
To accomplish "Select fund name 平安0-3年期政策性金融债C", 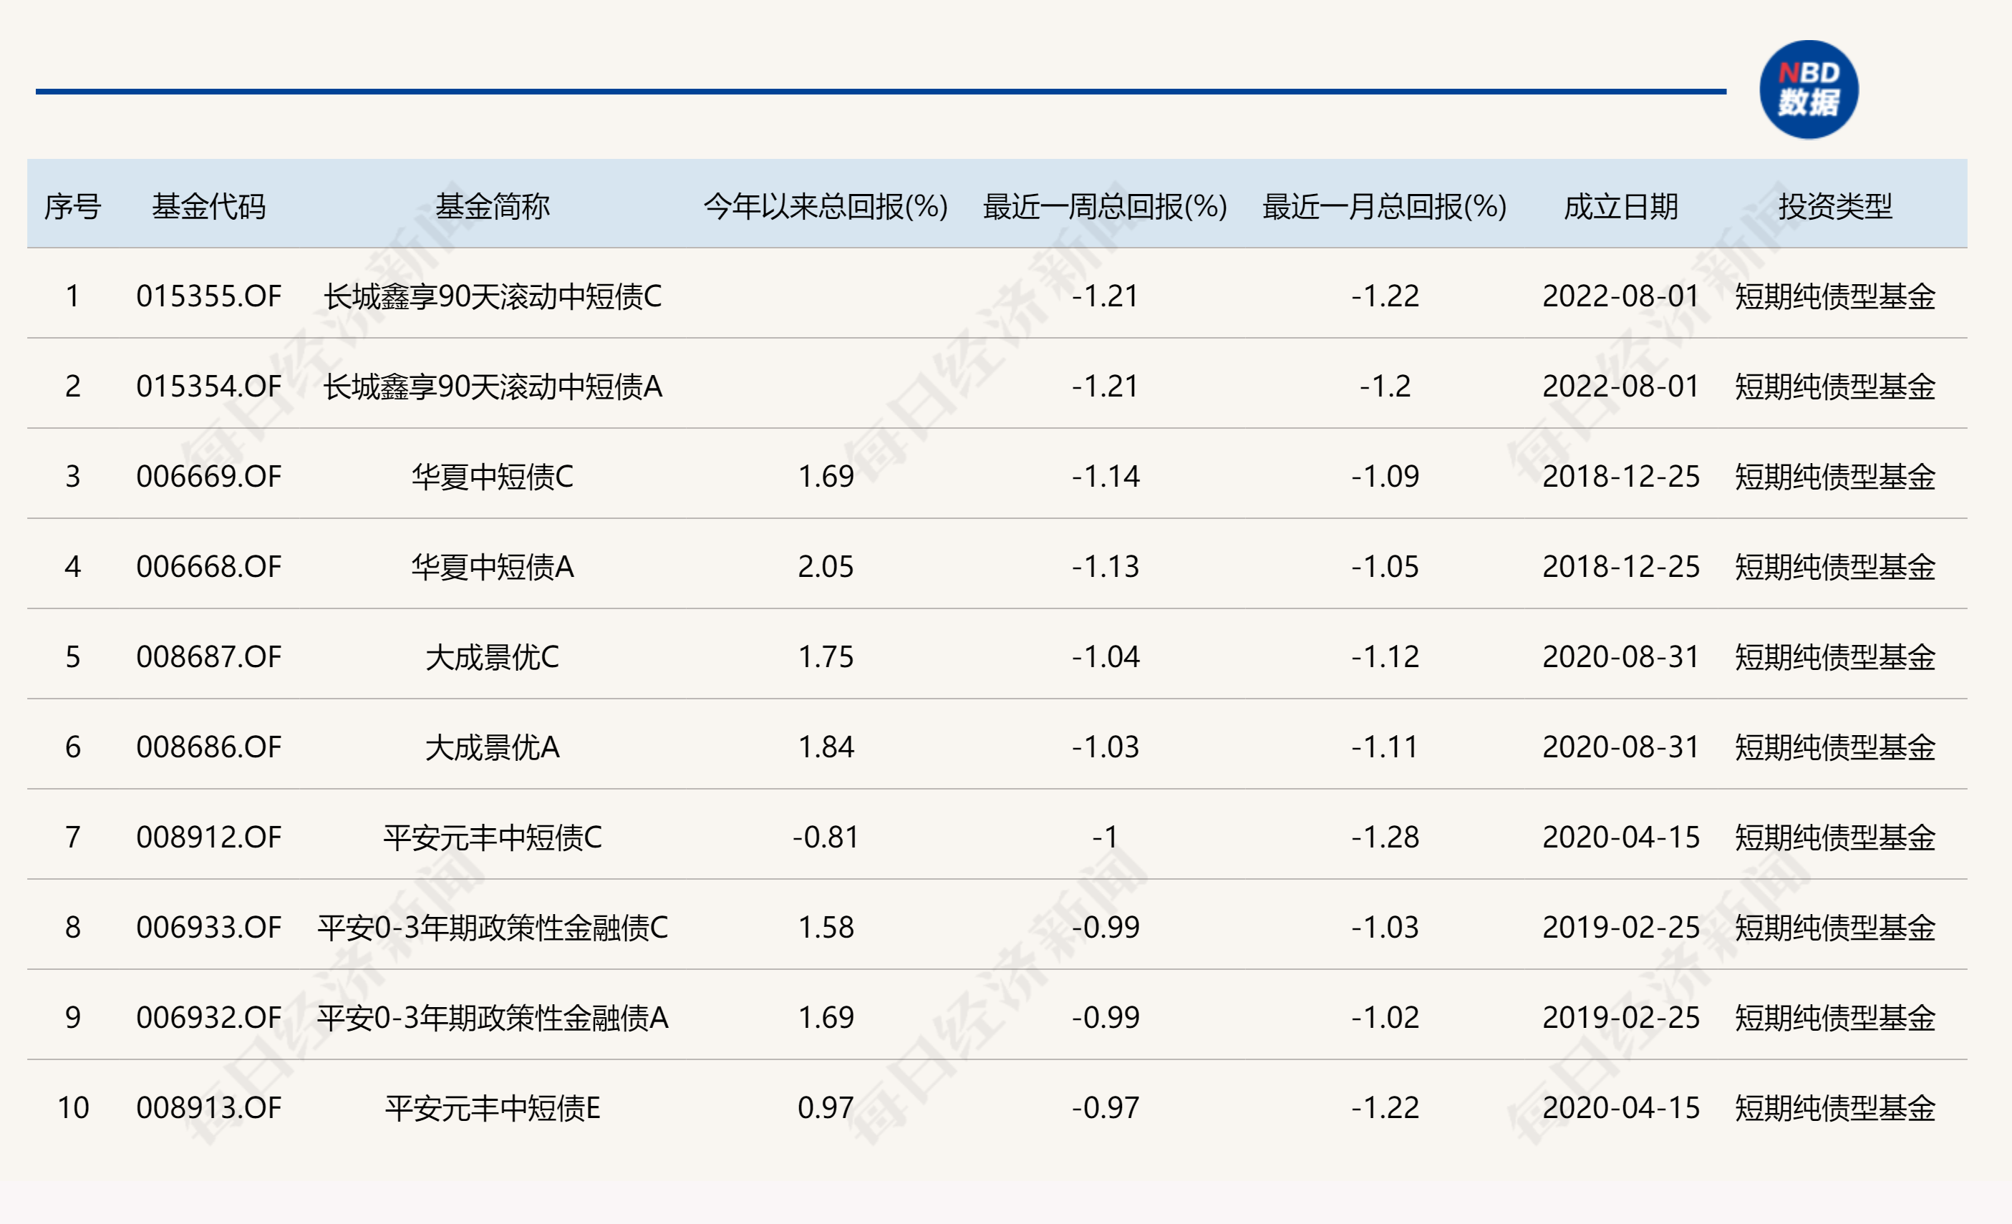I will point(493,928).
